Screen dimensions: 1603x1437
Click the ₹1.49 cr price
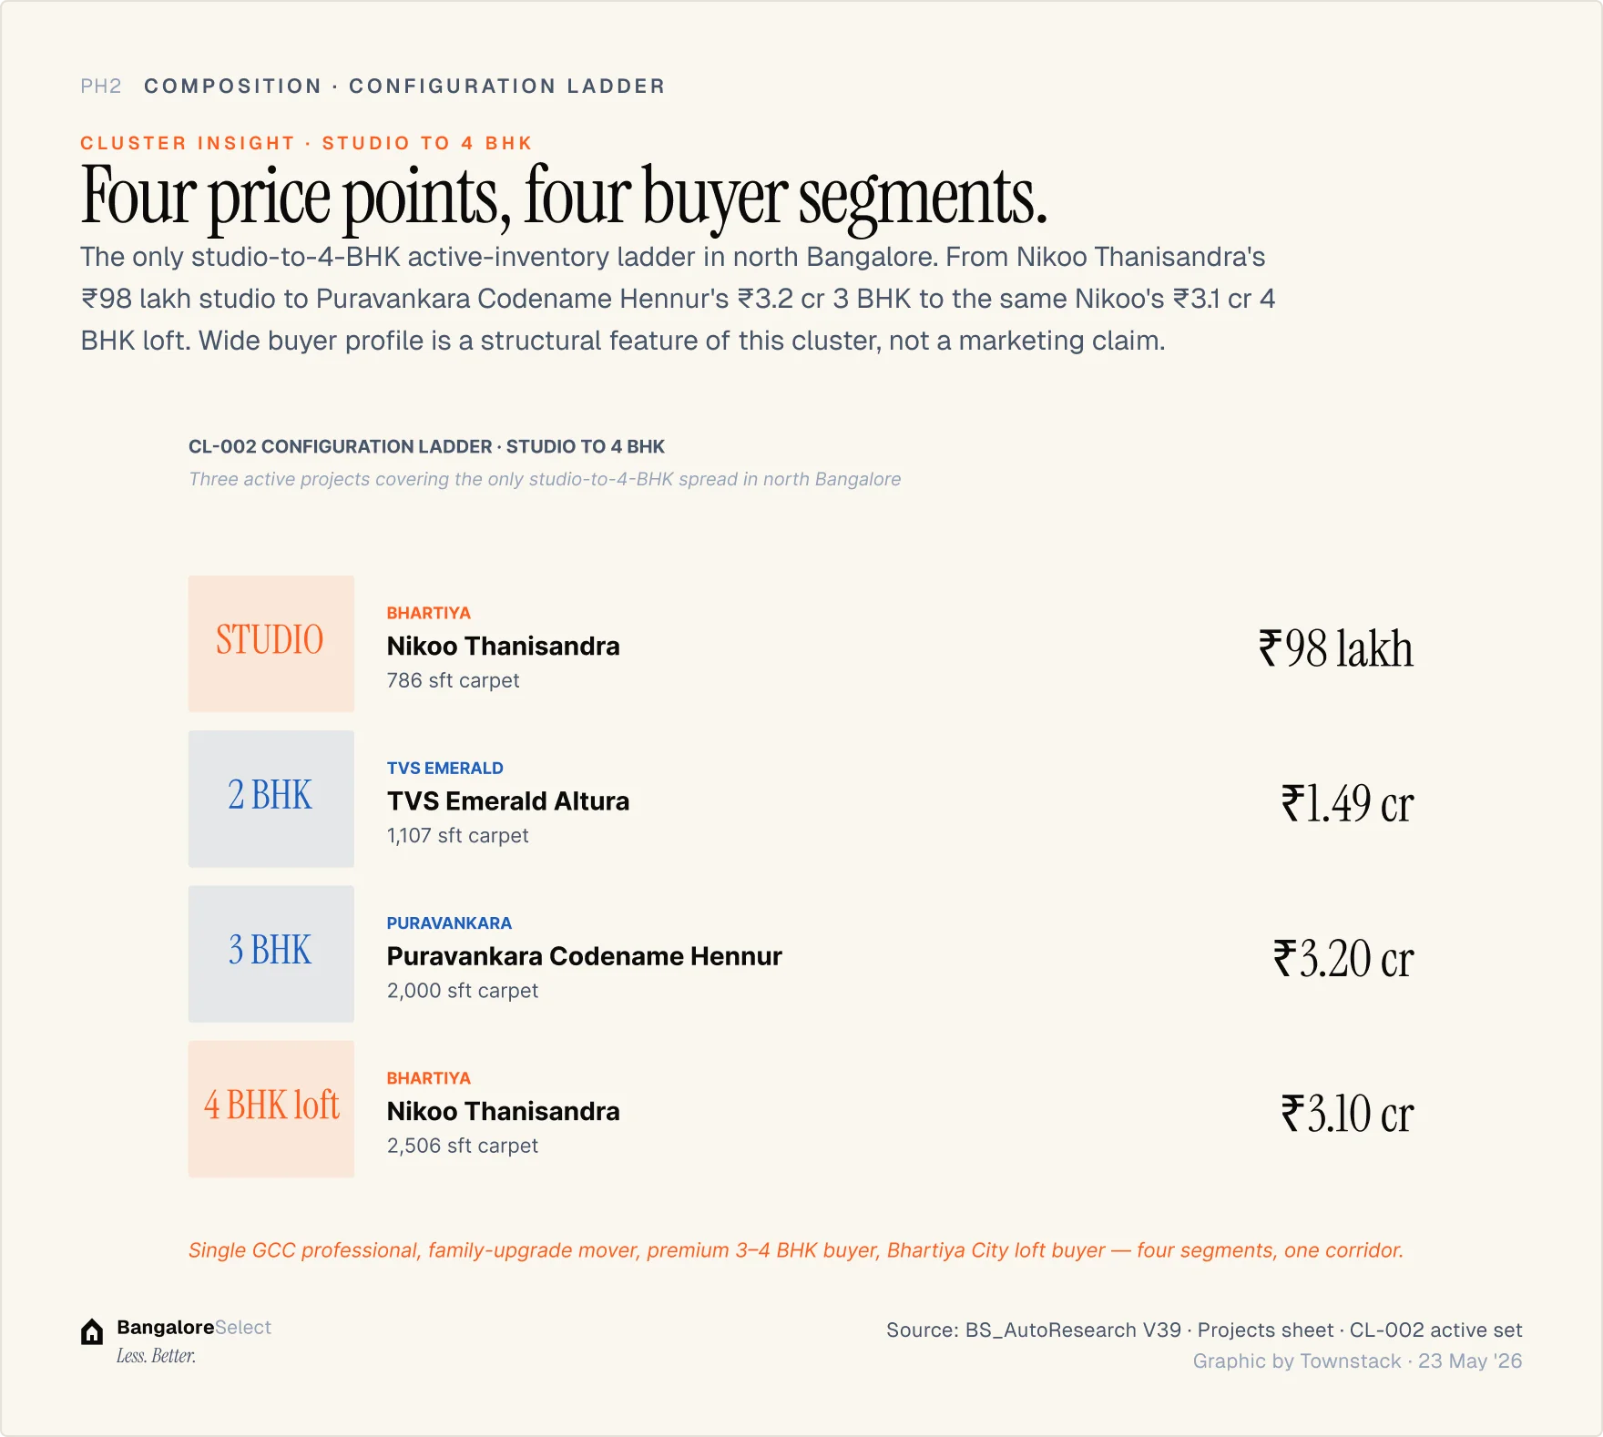point(1347,803)
